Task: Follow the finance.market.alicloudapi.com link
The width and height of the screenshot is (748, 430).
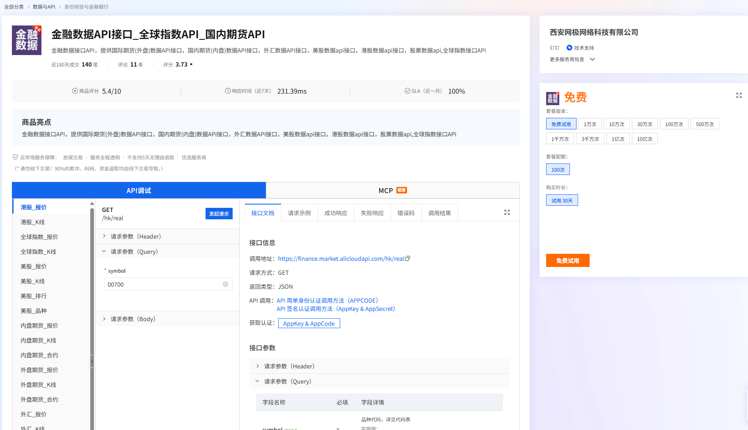Action: coord(341,258)
